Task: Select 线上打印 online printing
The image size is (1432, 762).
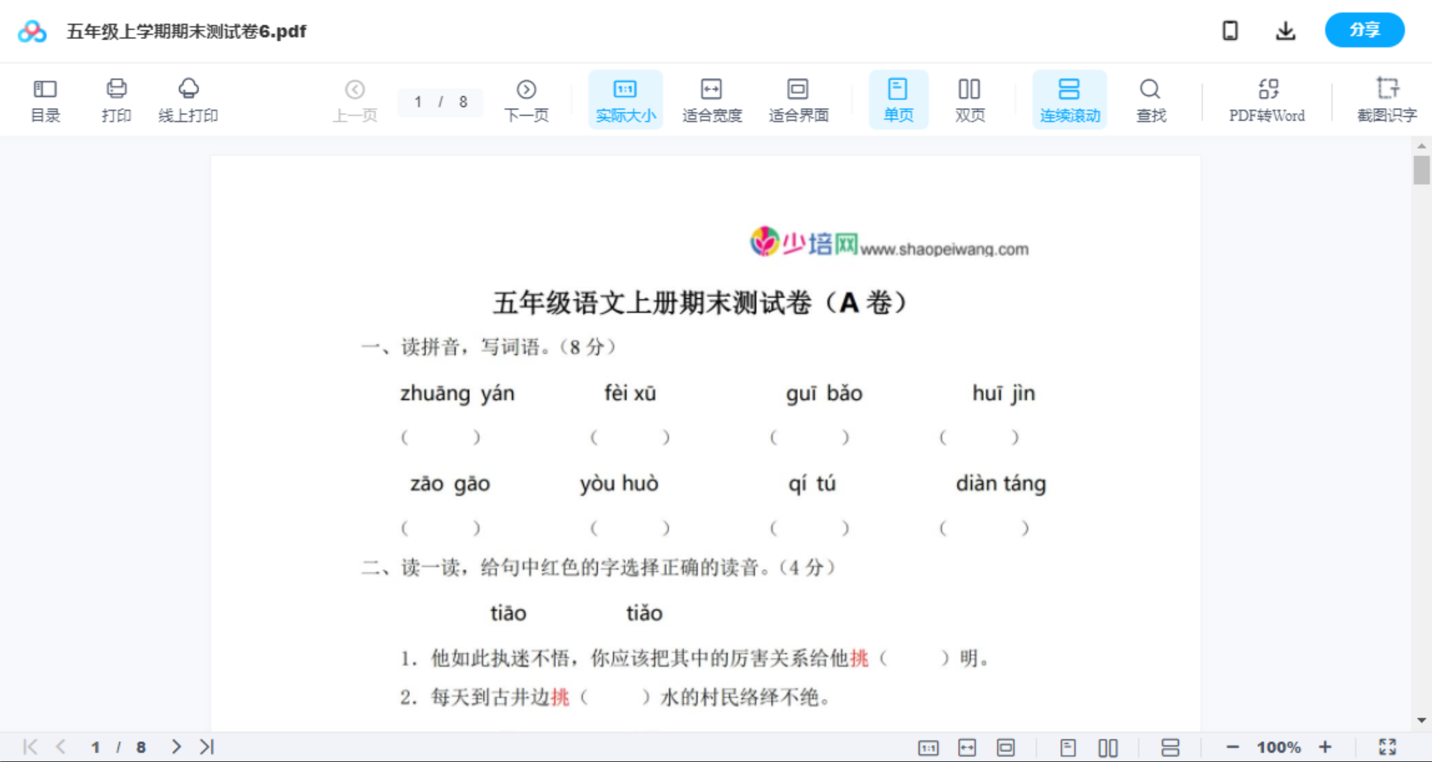Action: pyautogui.click(x=189, y=99)
